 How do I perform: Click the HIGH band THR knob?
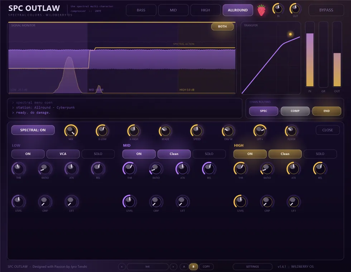pos(240,169)
